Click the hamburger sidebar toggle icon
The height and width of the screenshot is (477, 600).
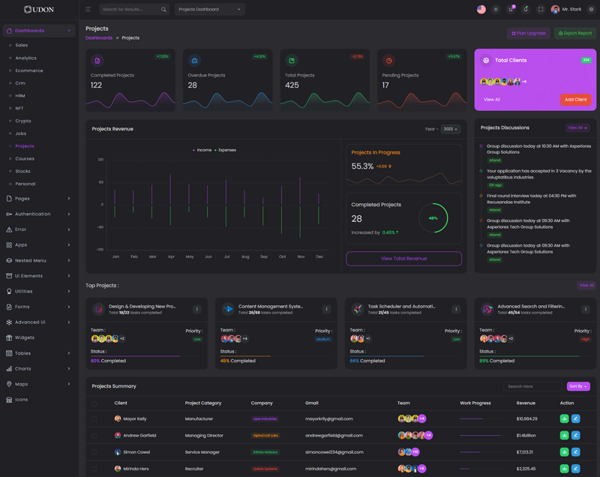[88, 10]
